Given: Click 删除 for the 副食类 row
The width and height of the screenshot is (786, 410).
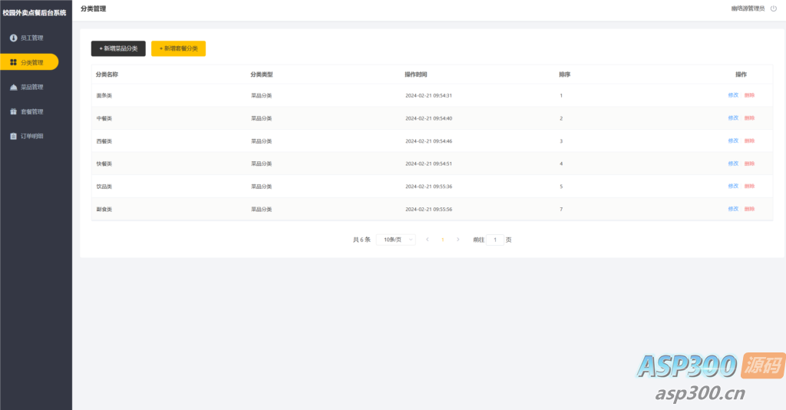Looking at the screenshot, I should point(749,209).
